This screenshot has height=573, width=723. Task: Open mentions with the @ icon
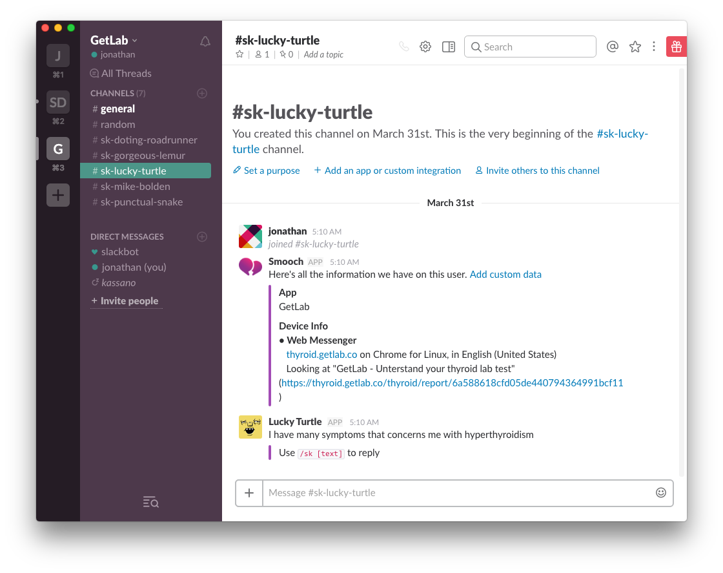click(x=613, y=47)
